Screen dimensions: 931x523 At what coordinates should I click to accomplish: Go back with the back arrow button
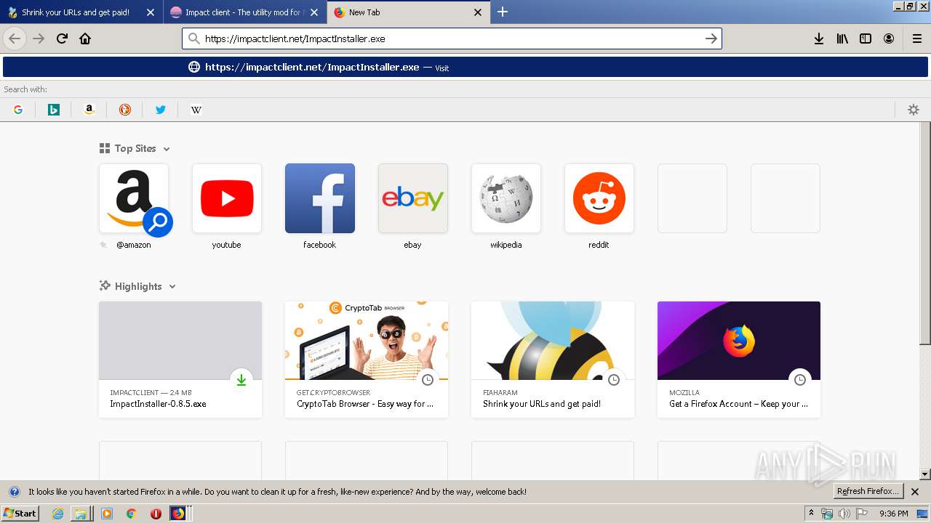[15, 38]
